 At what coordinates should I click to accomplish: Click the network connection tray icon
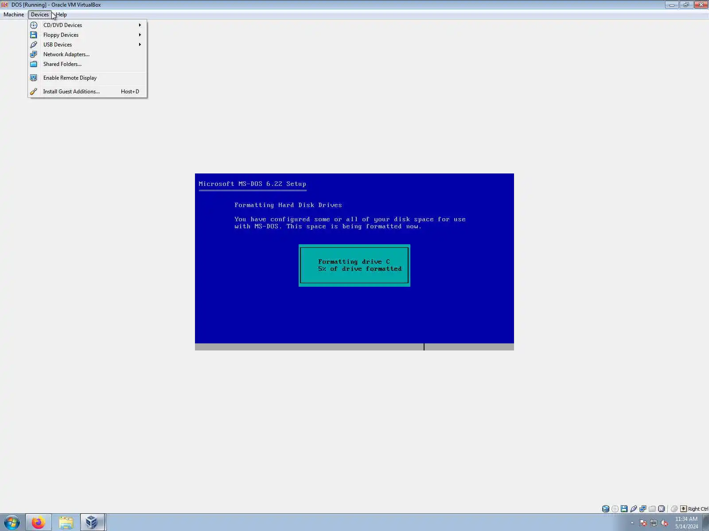point(654,523)
